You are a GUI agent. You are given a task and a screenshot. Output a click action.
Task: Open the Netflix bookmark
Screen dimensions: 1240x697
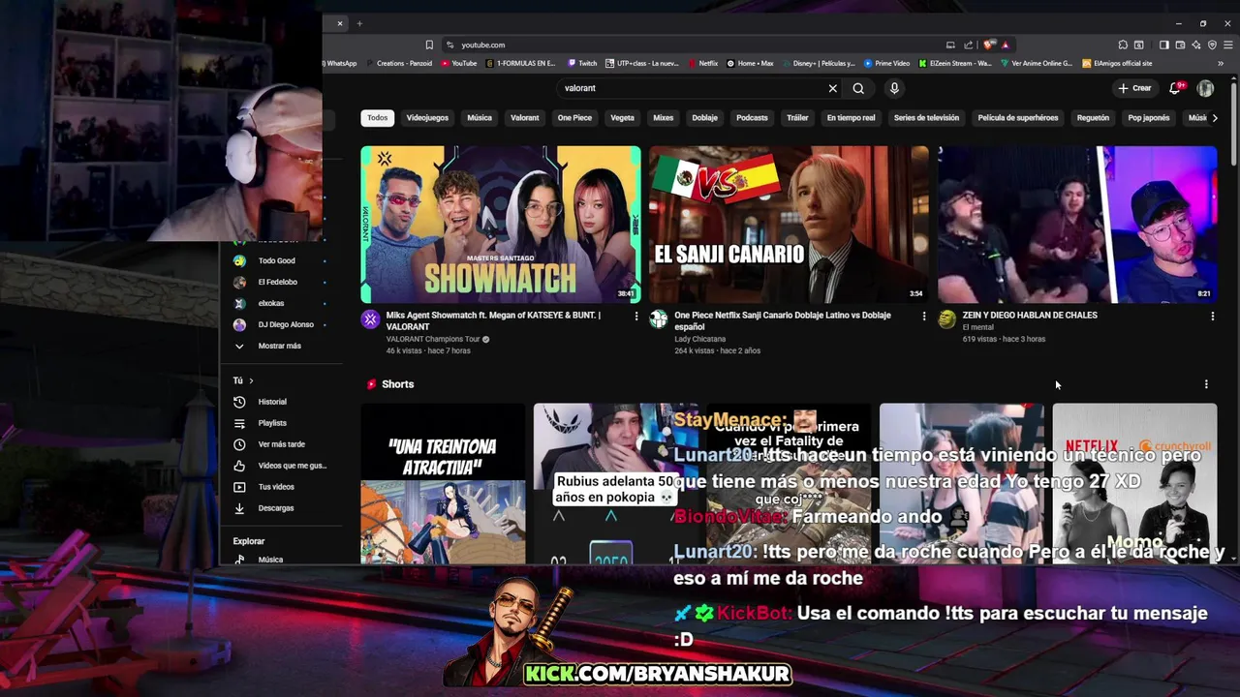(x=703, y=64)
